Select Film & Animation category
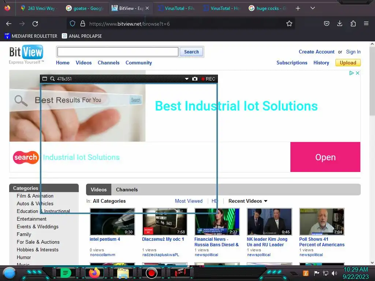The height and width of the screenshot is (281, 375). coord(35,196)
